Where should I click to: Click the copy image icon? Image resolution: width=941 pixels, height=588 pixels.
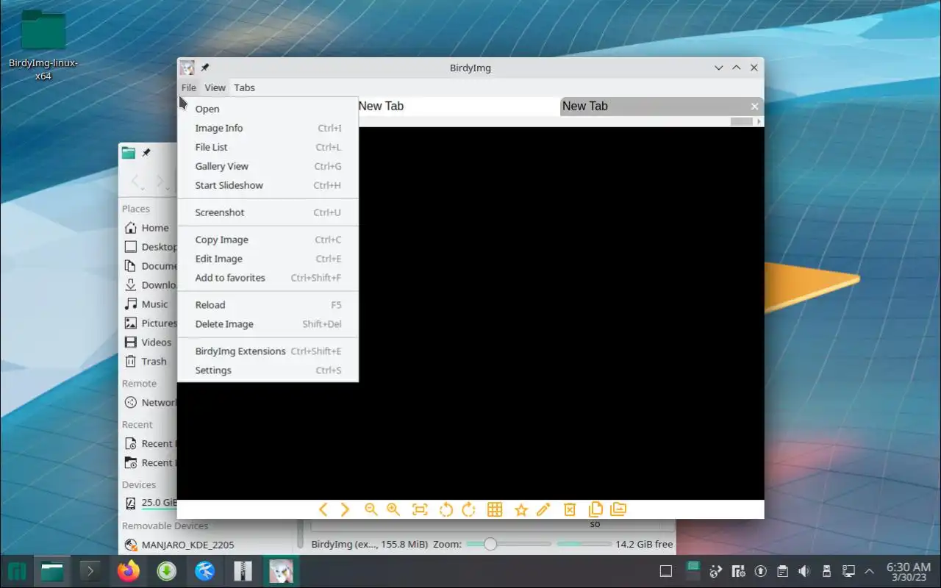coord(595,509)
